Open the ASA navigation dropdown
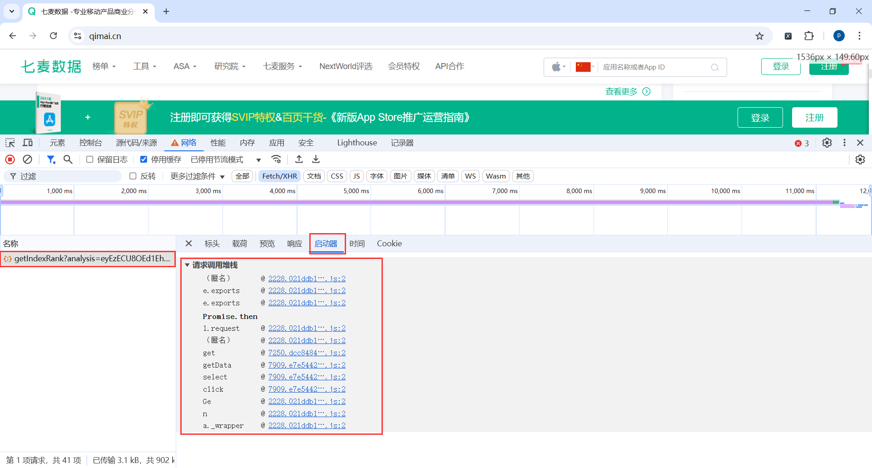The width and height of the screenshot is (872, 468). 185,66
